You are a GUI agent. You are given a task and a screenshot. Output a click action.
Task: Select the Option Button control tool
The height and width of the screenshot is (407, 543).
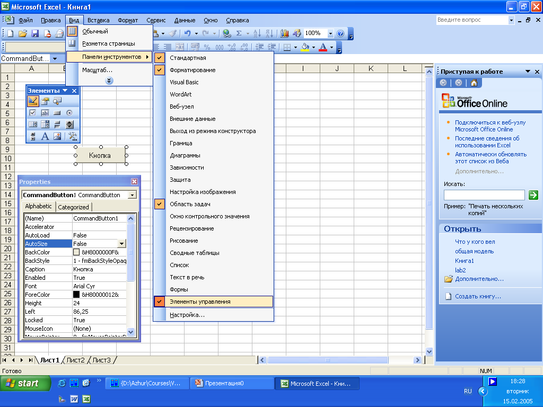[69, 113]
